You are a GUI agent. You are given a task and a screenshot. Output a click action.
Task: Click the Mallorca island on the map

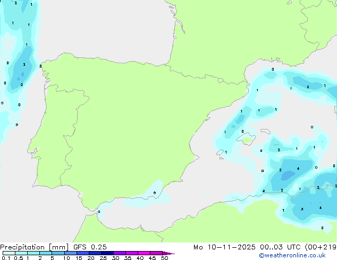pos(247,139)
